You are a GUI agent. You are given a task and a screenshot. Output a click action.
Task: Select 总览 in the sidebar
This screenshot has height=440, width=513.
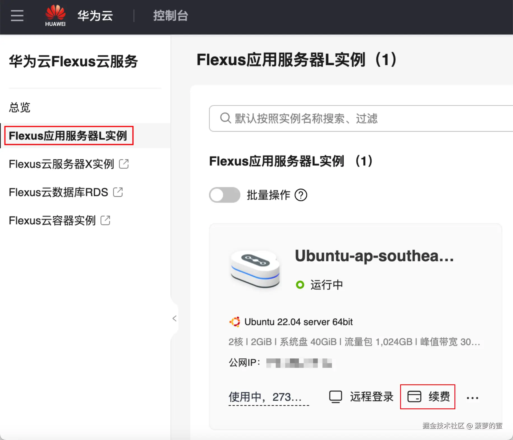tap(20, 107)
